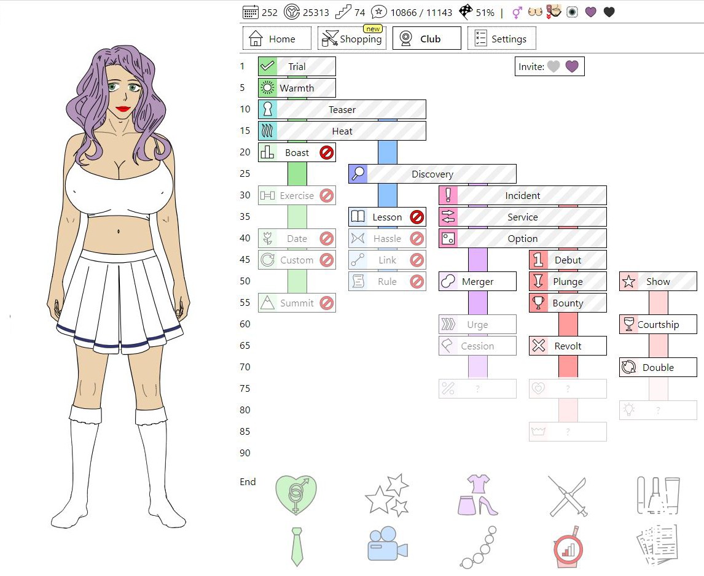This screenshot has width=704, height=576.
Task: Click the Courtship event button
Action: [657, 324]
